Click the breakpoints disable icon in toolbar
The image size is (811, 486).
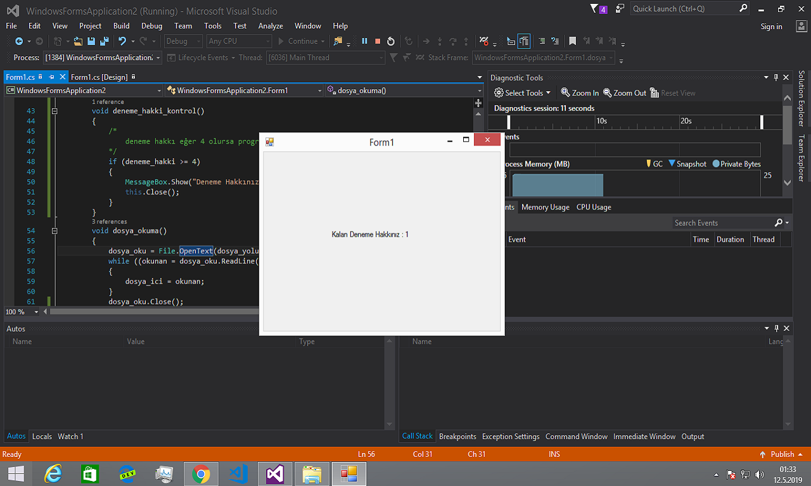485,41
